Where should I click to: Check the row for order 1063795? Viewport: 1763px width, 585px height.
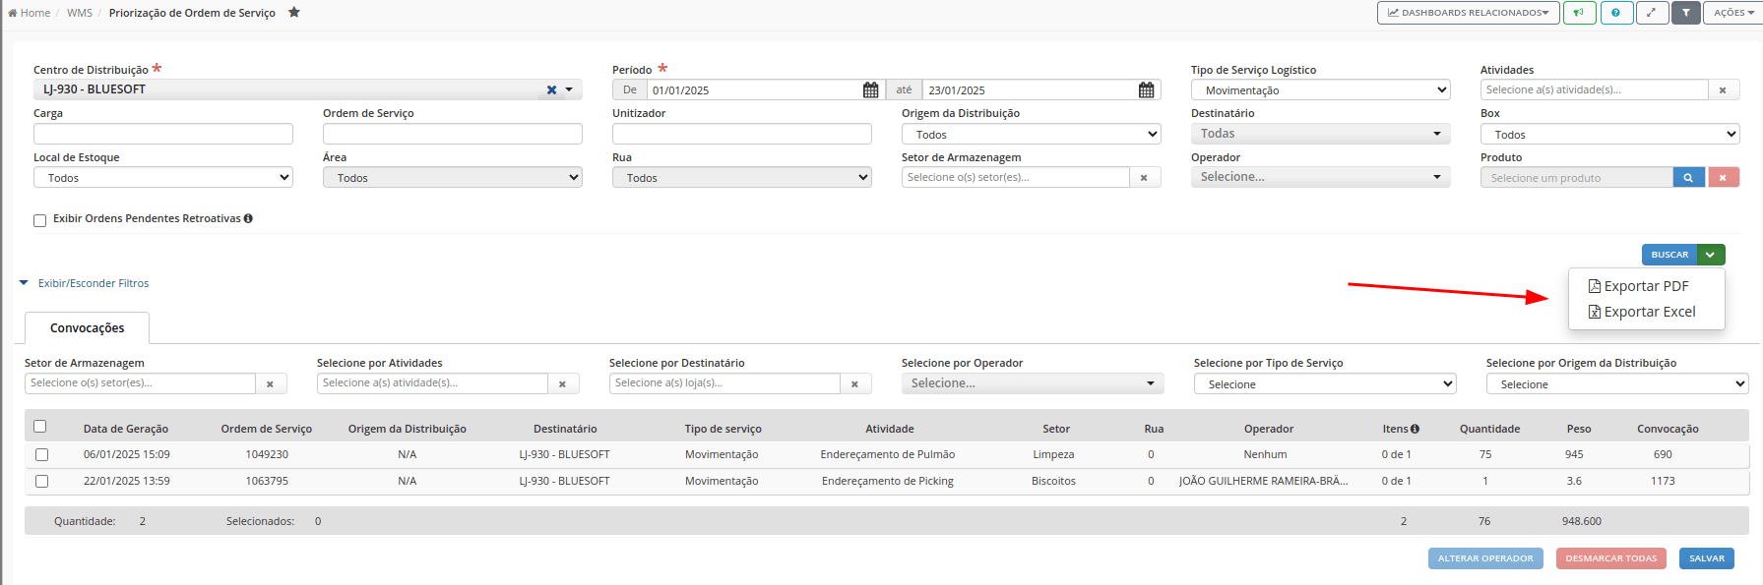pos(41,481)
